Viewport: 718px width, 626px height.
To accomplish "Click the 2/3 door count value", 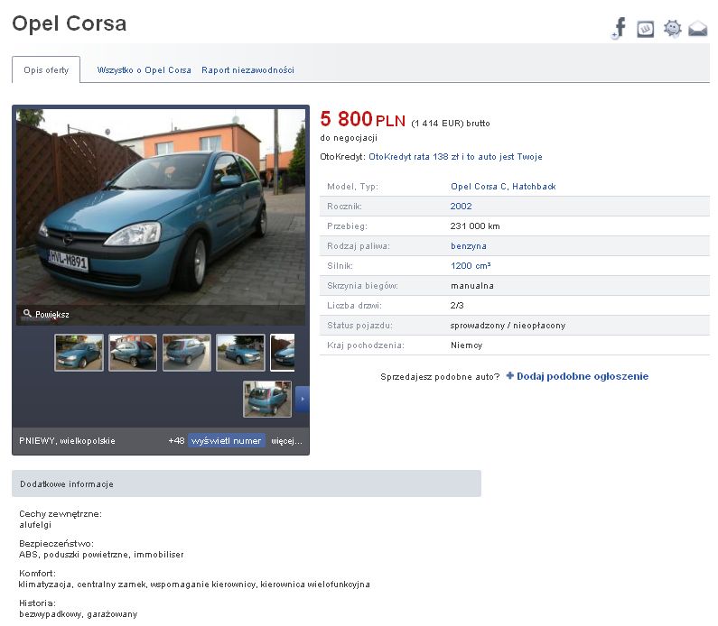I will [x=457, y=305].
